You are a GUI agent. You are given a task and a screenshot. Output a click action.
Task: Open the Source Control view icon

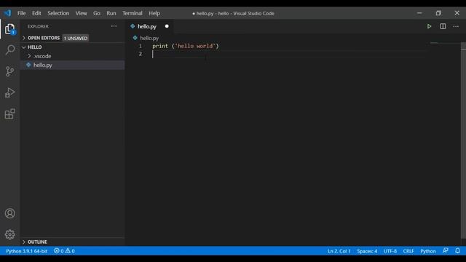pyautogui.click(x=9, y=71)
